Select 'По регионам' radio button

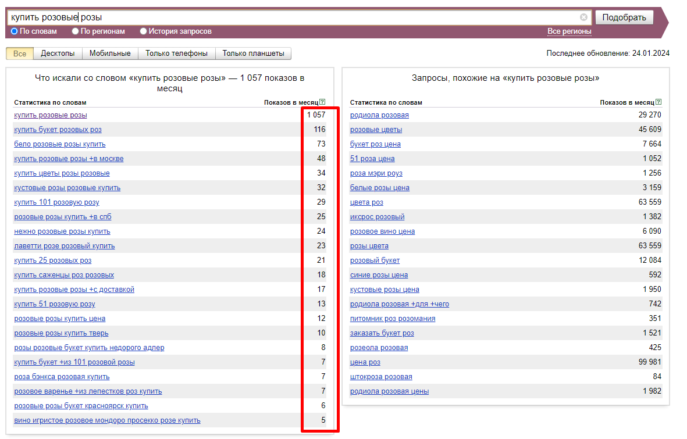point(76,31)
